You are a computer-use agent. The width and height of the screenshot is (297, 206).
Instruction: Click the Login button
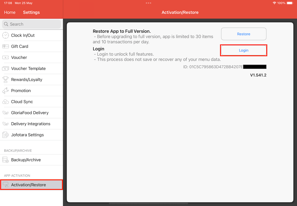244,50
